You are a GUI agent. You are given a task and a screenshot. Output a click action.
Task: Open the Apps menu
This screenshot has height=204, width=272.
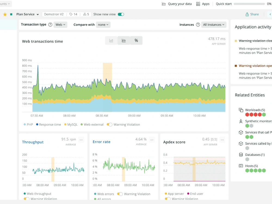(x=203, y=4)
